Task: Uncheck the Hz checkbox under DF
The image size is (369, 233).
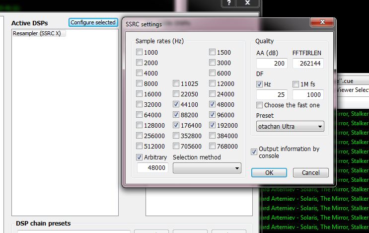Action: pyautogui.click(x=260, y=84)
